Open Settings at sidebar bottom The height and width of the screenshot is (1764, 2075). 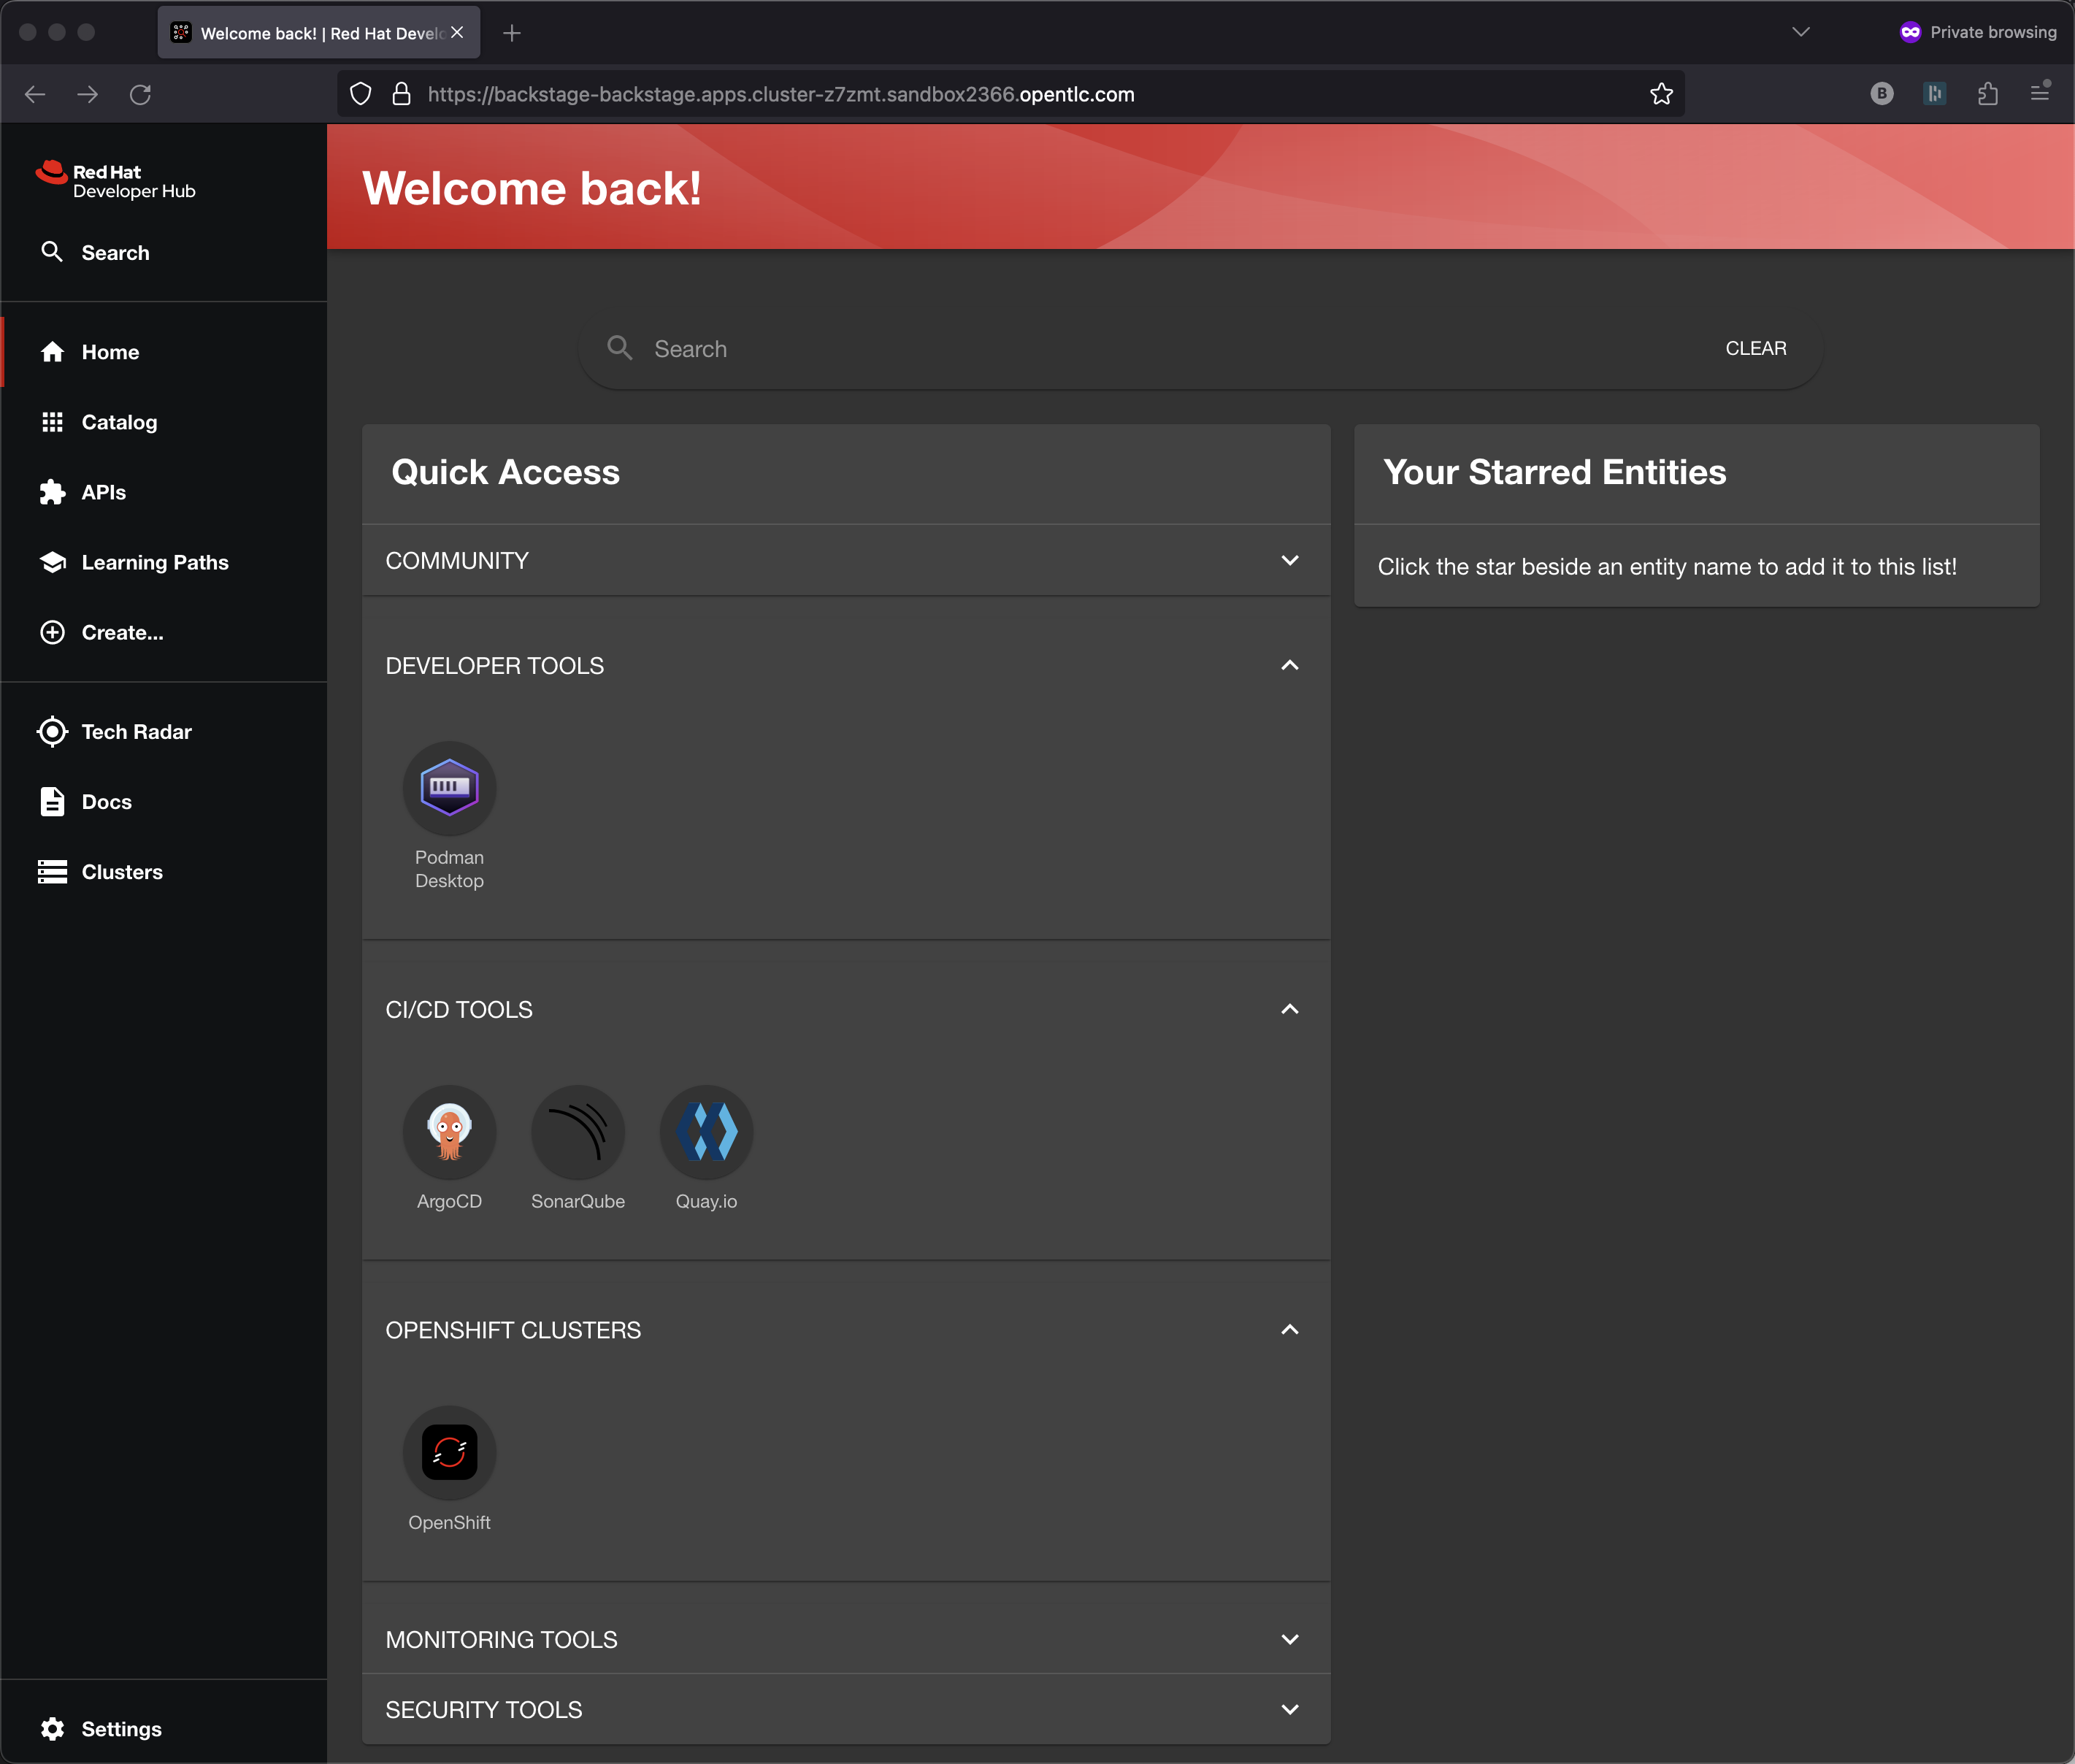click(x=120, y=1729)
